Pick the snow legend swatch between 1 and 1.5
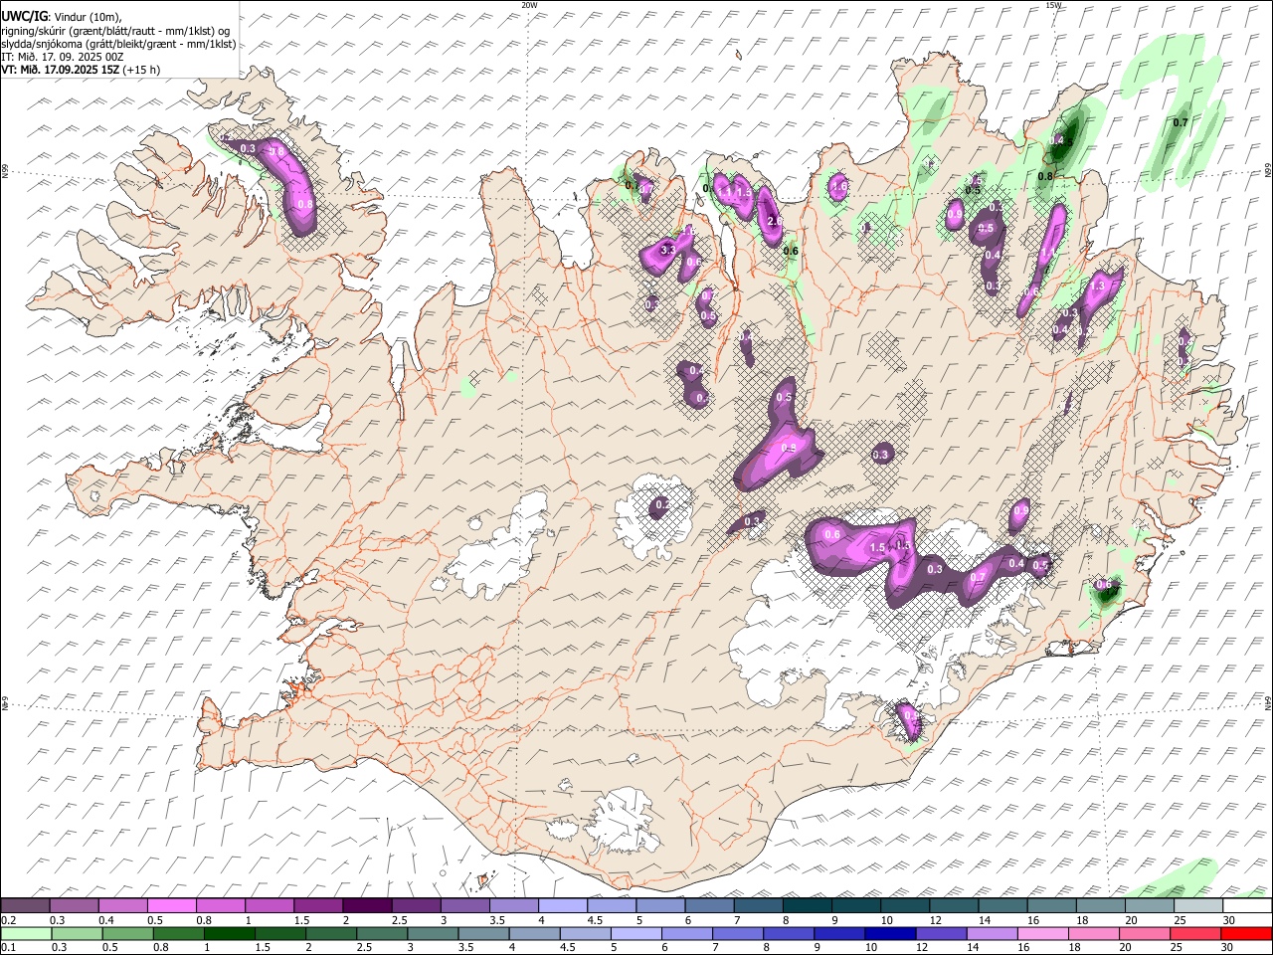 tap(270, 905)
